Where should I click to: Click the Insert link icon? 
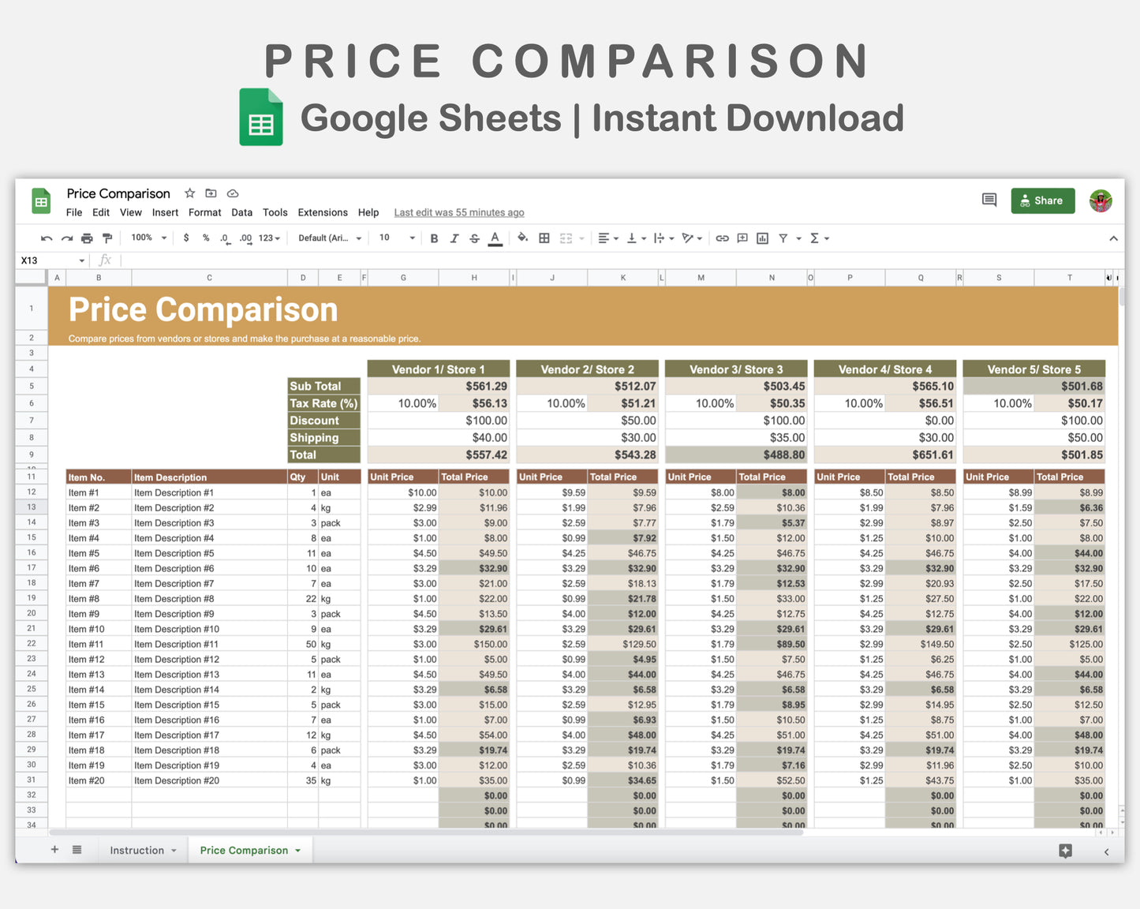[722, 238]
